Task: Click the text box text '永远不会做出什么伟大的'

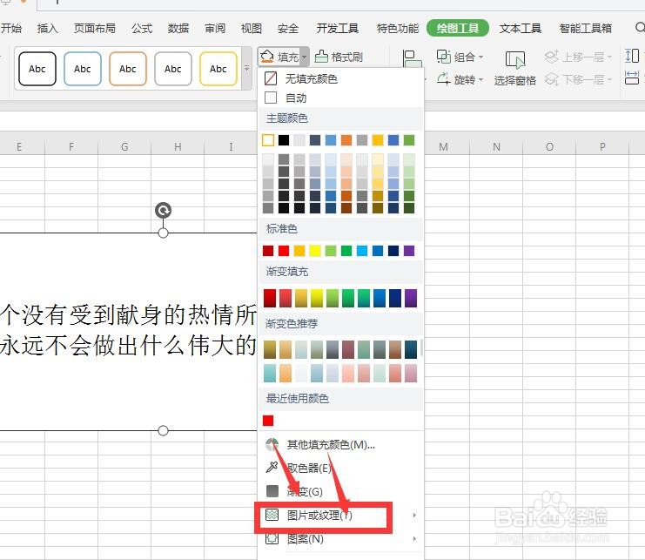Action: click(x=128, y=345)
